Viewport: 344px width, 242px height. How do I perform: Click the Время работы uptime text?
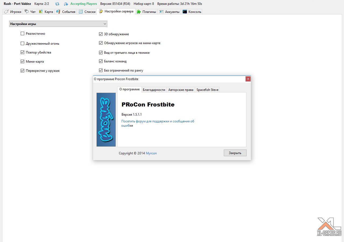(180, 4)
